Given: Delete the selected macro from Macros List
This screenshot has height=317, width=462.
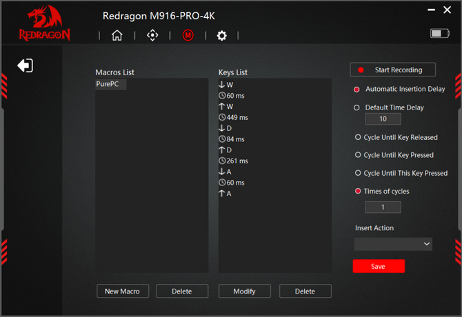Looking at the screenshot, I should 182,291.
